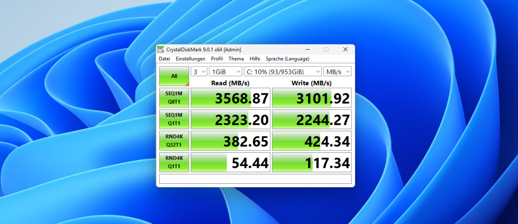Run the SEQ1M Q8T1 test
Screen dimensions: 518x224
coord(174,98)
